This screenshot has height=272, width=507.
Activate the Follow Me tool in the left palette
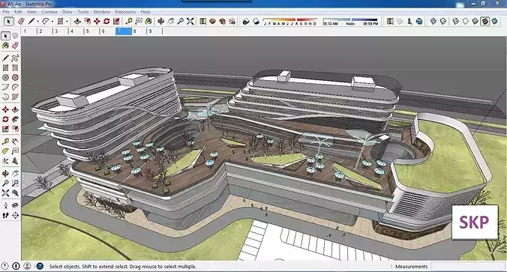tap(15, 119)
